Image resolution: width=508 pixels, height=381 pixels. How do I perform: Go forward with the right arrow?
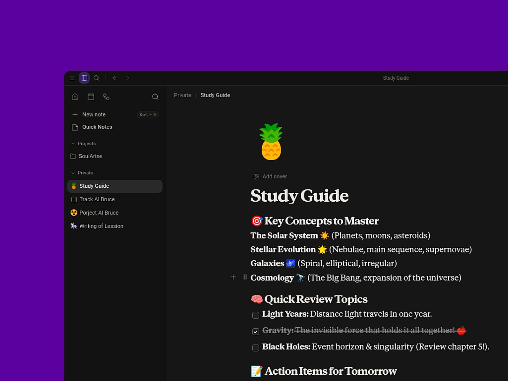click(x=127, y=78)
